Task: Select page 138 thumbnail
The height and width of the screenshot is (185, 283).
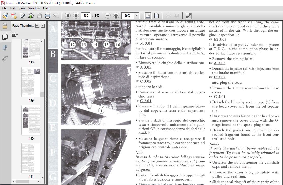Action: tap(31, 49)
